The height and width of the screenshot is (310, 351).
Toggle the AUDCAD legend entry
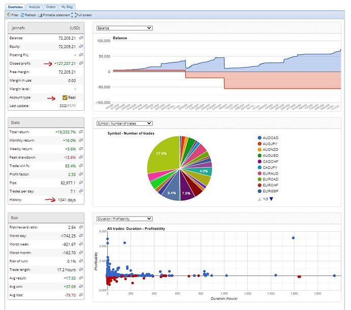click(268, 138)
